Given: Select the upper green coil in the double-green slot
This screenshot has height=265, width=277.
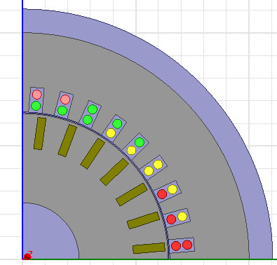Looking at the screenshot, I should 93,109.
